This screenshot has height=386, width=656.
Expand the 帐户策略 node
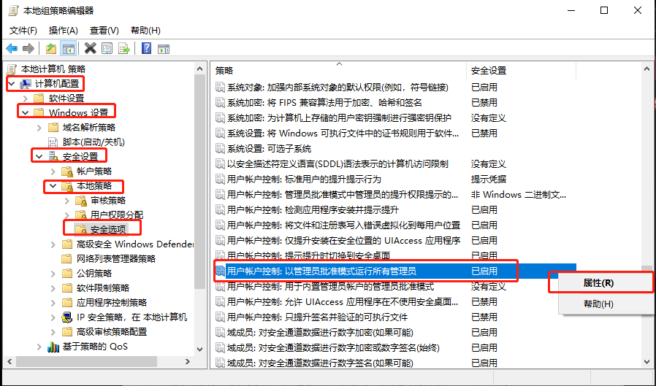point(53,171)
